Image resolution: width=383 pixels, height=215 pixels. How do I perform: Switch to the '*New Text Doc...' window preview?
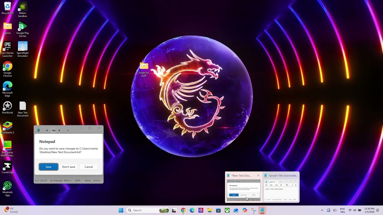click(243, 187)
